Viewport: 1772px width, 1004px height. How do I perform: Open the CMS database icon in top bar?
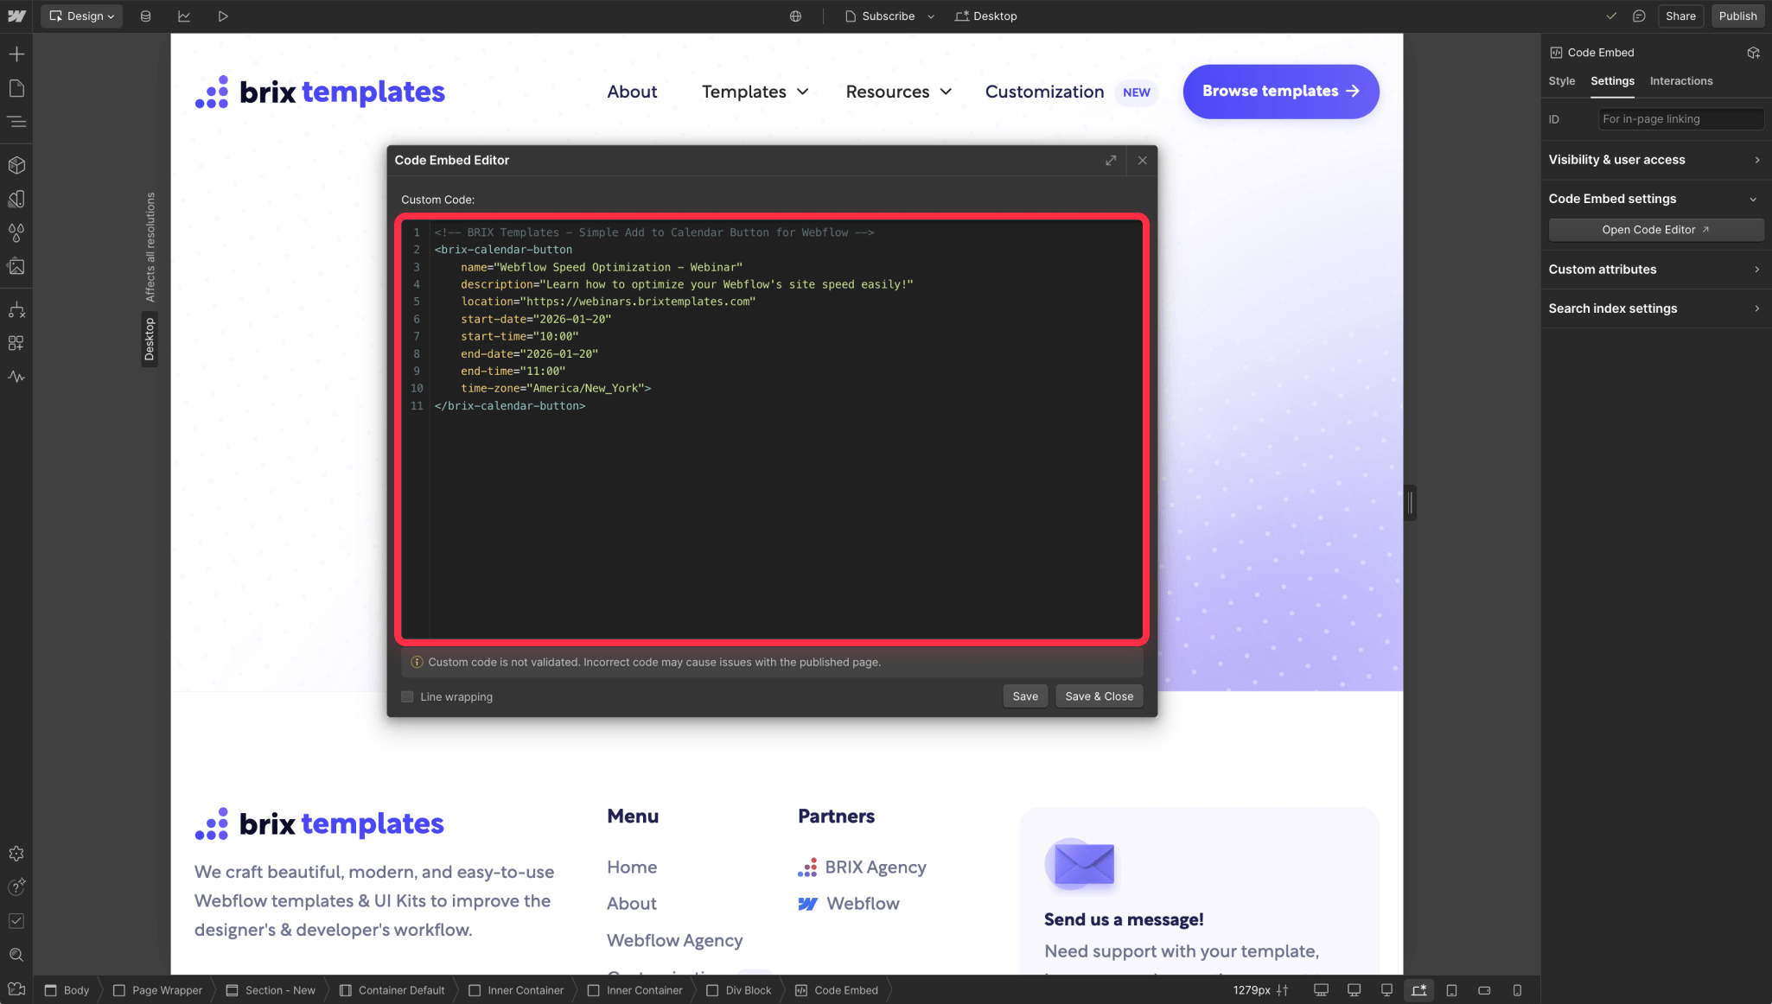click(x=145, y=16)
